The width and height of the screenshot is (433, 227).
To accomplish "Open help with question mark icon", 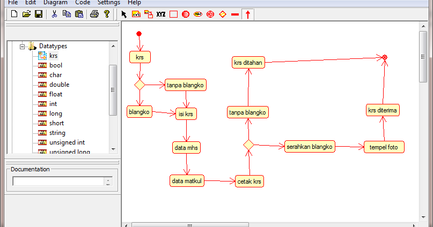I will pyautogui.click(x=107, y=14).
